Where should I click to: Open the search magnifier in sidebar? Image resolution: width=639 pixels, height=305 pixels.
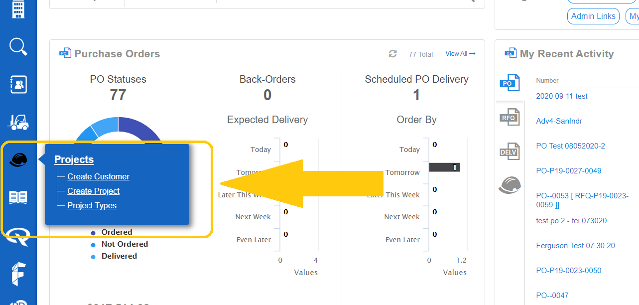(18, 46)
